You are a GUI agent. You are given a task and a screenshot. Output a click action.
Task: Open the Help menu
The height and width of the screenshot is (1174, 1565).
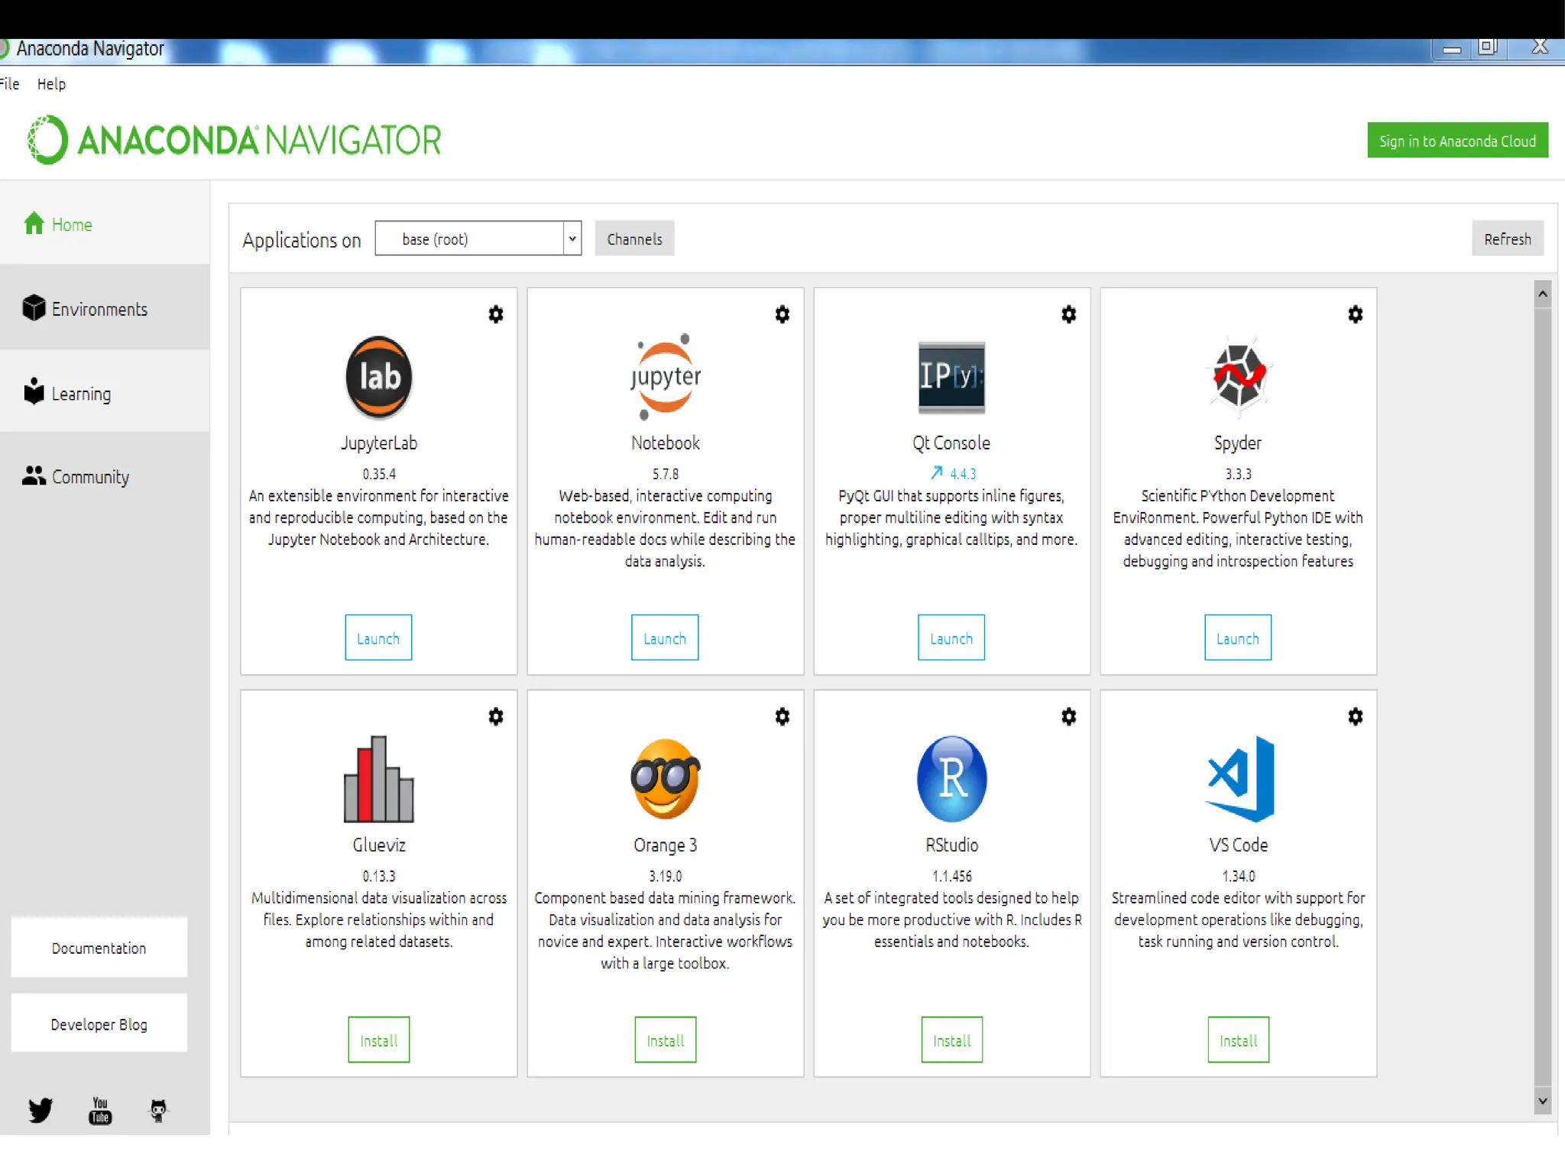click(x=51, y=84)
